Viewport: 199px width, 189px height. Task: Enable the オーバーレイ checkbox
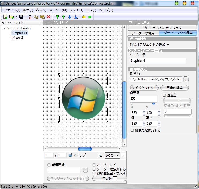94,165
